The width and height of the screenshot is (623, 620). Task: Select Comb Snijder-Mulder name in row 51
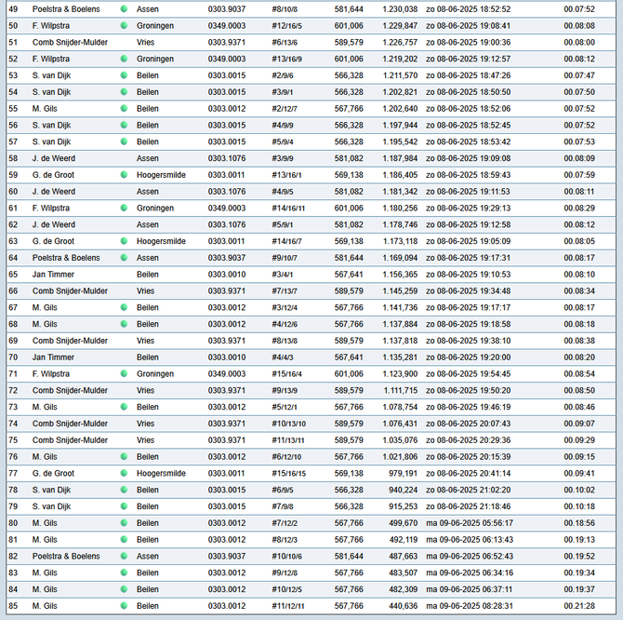tap(70, 42)
